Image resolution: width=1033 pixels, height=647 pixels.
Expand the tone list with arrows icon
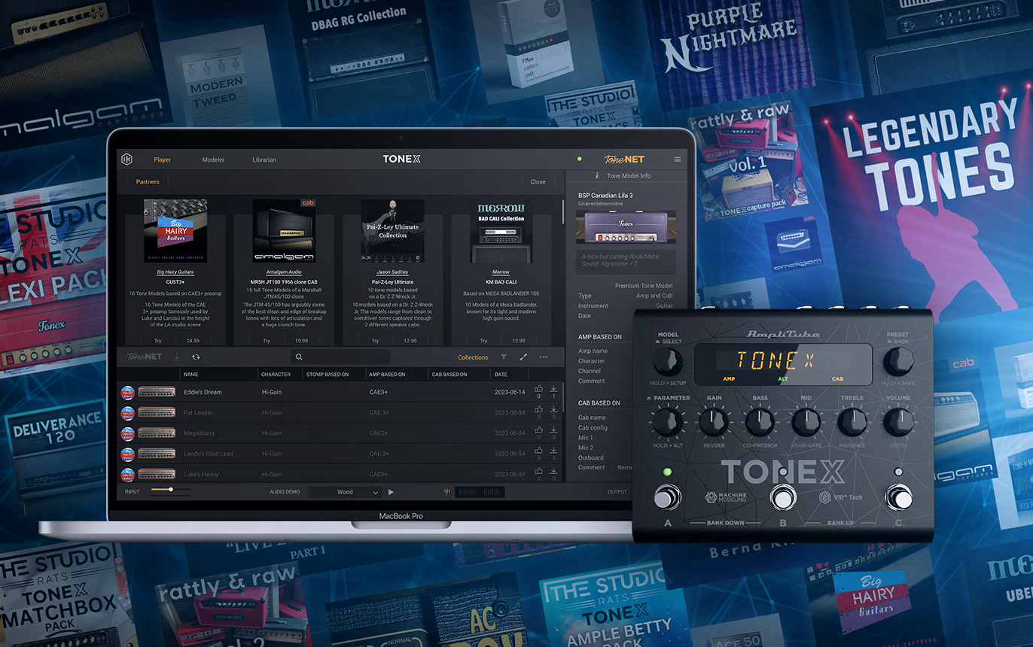tap(523, 357)
